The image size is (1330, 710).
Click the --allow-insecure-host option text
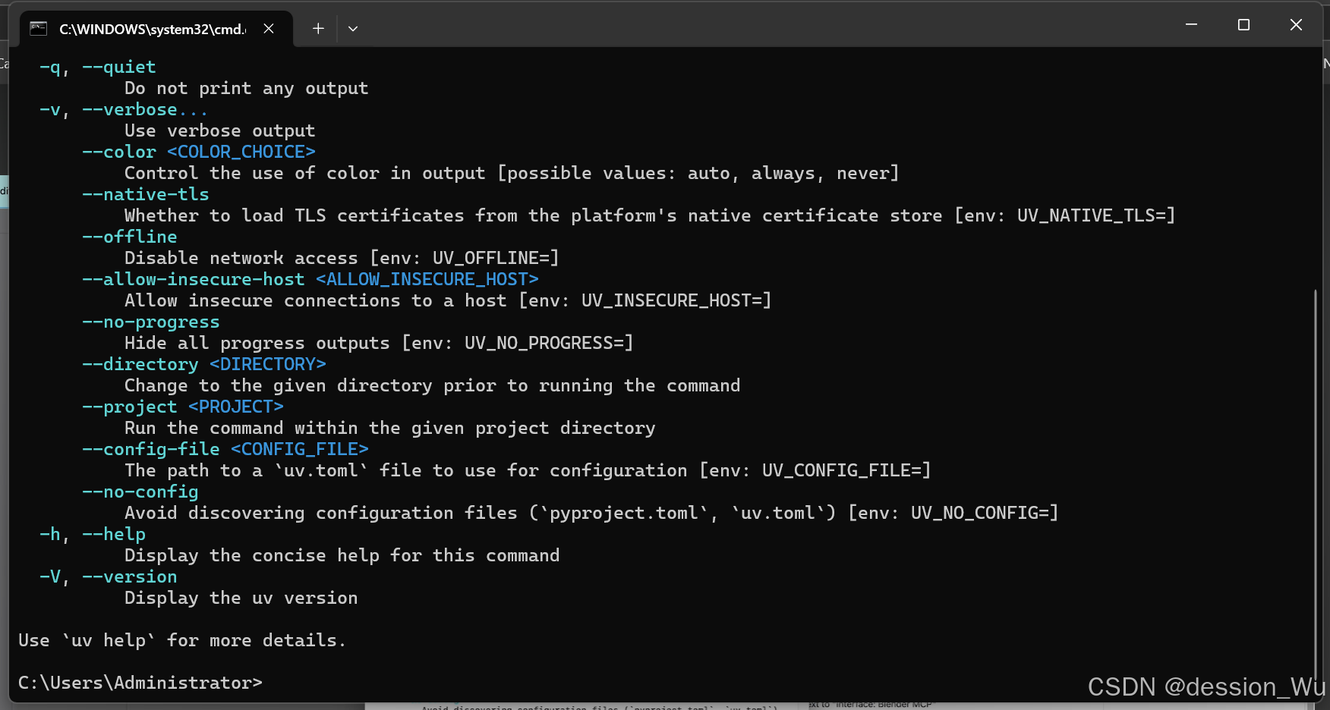click(193, 279)
